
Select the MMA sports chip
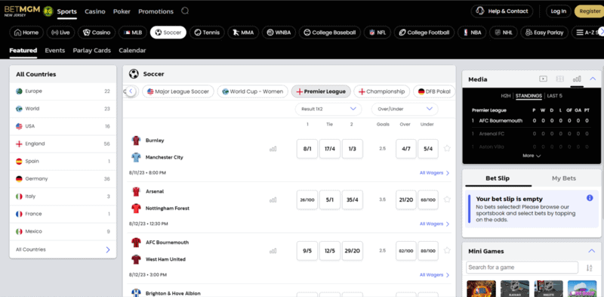(243, 32)
